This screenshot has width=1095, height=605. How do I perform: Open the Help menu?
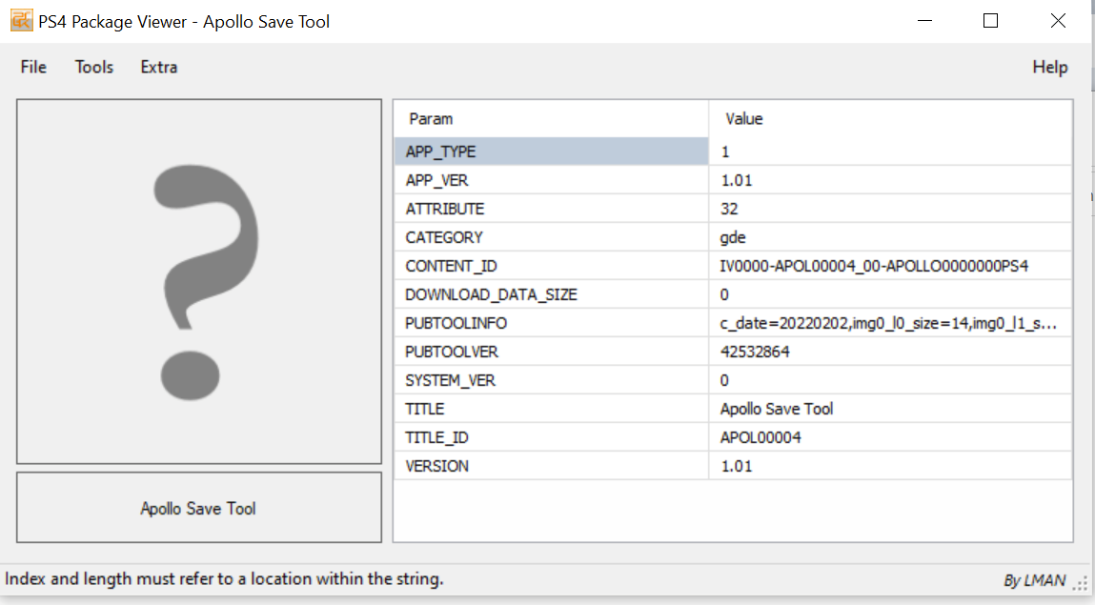1049,67
